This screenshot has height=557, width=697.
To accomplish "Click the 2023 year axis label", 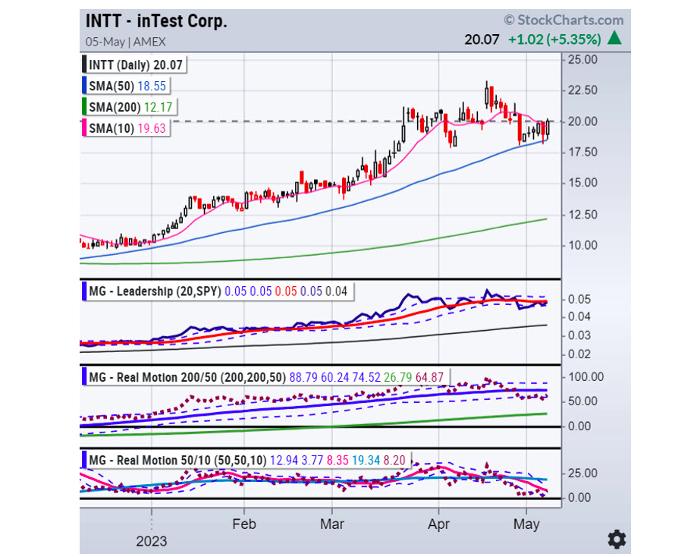I will pyautogui.click(x=152, y=541).
